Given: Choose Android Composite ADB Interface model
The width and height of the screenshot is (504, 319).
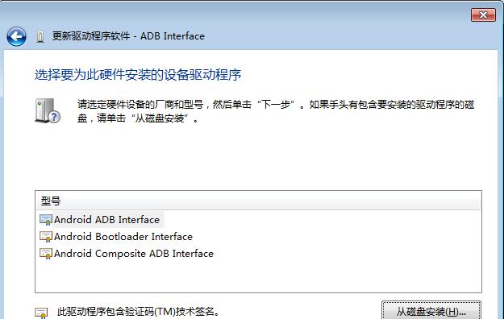Looking at the screenshot, I should [x=134, y=254].
